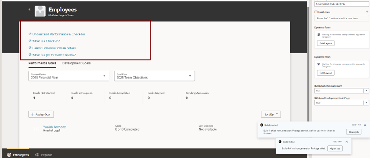Dismiss the Build started notification

click(365, 125)
